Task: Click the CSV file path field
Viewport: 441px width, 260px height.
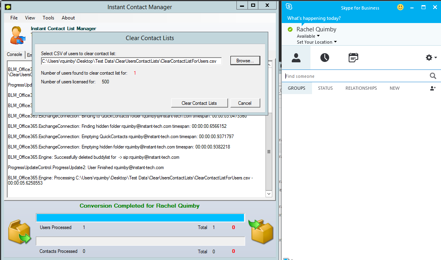Action: pyautogui.click(x=131, y=61)
